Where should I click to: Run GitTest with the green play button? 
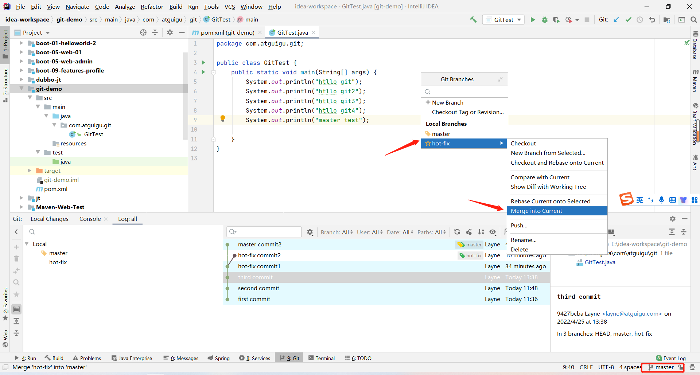point(533,20)
